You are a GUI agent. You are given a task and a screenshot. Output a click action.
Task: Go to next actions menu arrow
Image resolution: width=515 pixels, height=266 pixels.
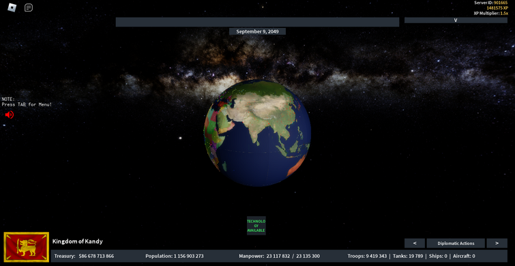(x=497, y=243)
